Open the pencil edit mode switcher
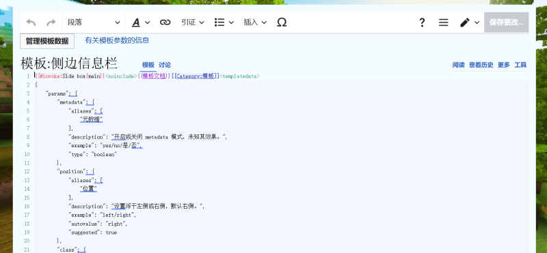547x253 pixels. point(469,23)
